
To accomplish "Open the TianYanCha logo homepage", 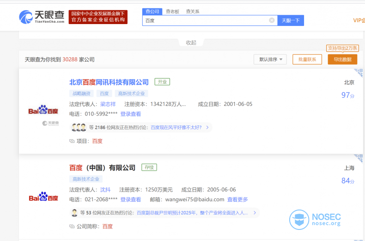I will (42, 17).
